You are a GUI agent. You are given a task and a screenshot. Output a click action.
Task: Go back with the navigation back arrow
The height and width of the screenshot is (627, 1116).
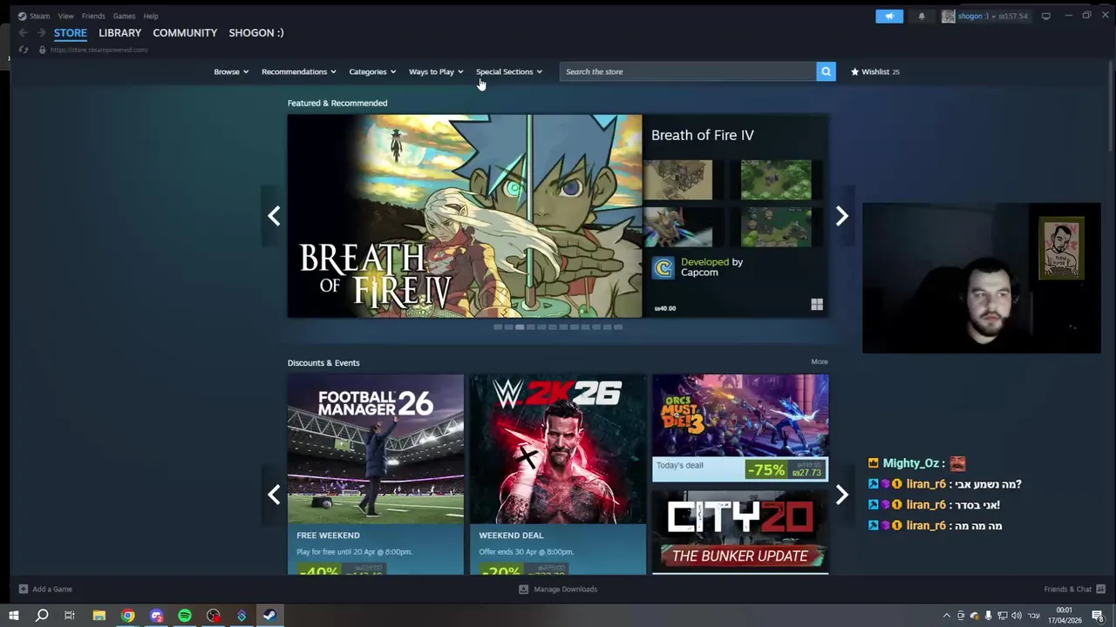[x=24, y=32]
